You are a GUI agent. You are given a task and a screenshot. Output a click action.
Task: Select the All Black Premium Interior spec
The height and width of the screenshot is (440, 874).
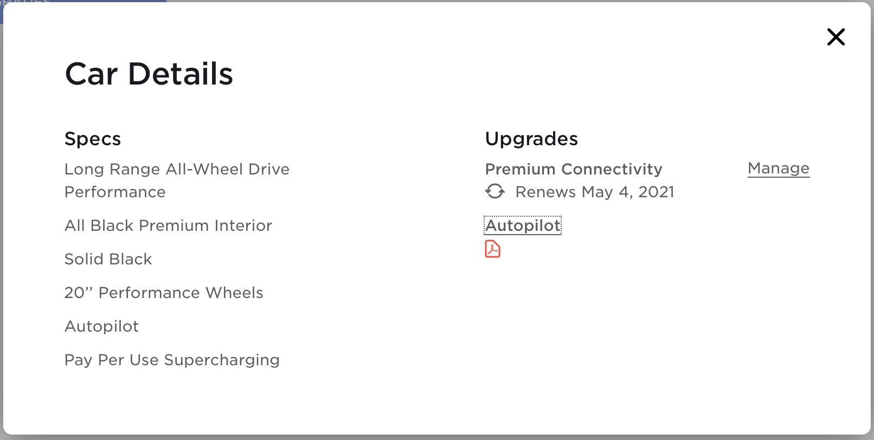(168, 225)
